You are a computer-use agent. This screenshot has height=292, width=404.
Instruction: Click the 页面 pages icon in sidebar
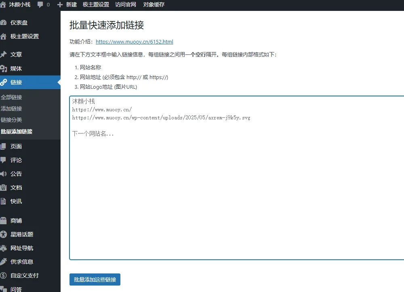click(x=4, y=146)
